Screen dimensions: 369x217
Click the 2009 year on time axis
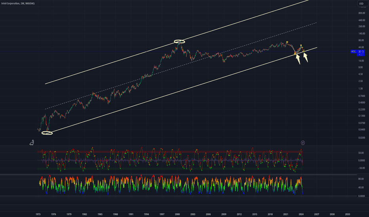click(x=224, y=214)
